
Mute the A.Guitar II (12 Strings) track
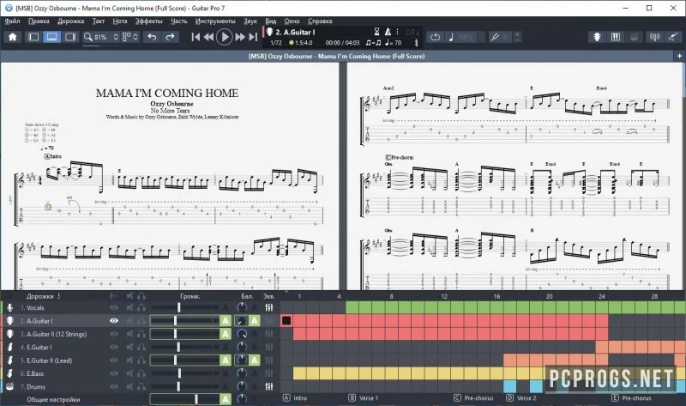point(129,334)
